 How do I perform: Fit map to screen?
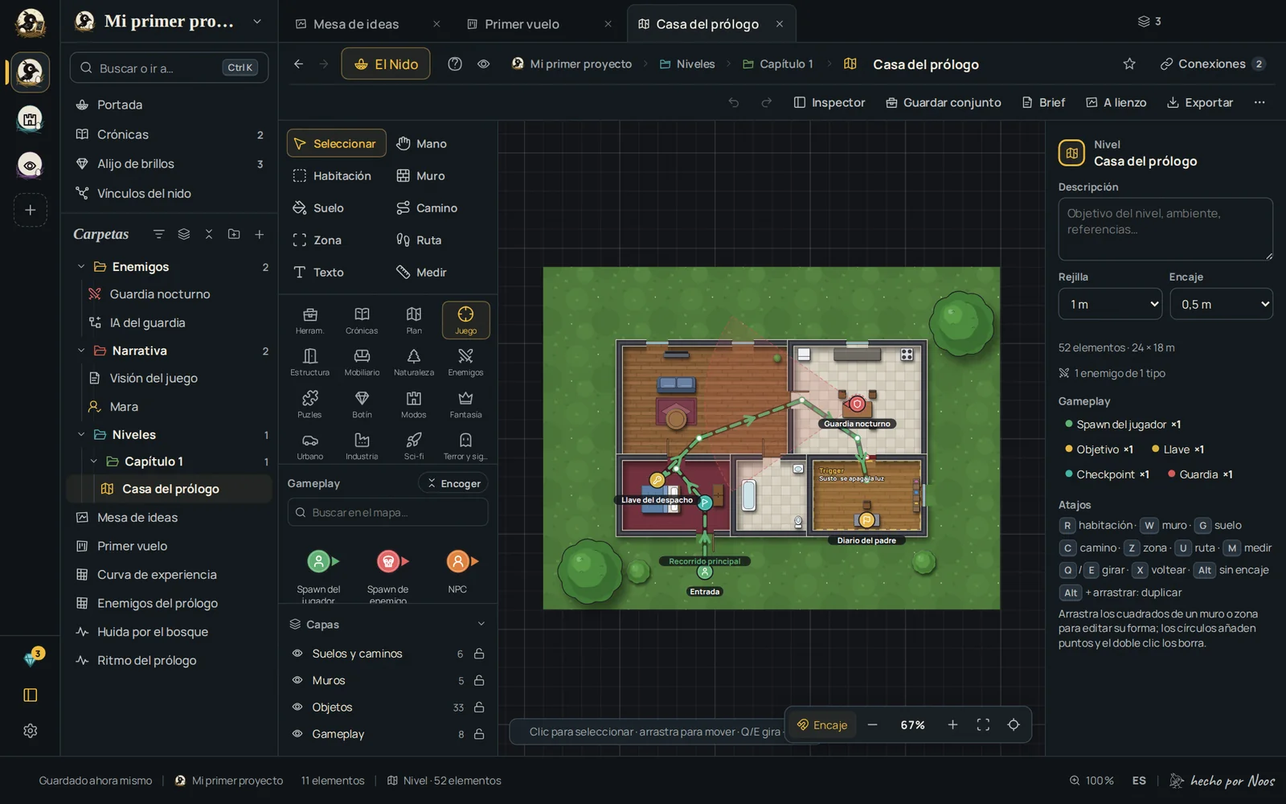coord(983,724)
